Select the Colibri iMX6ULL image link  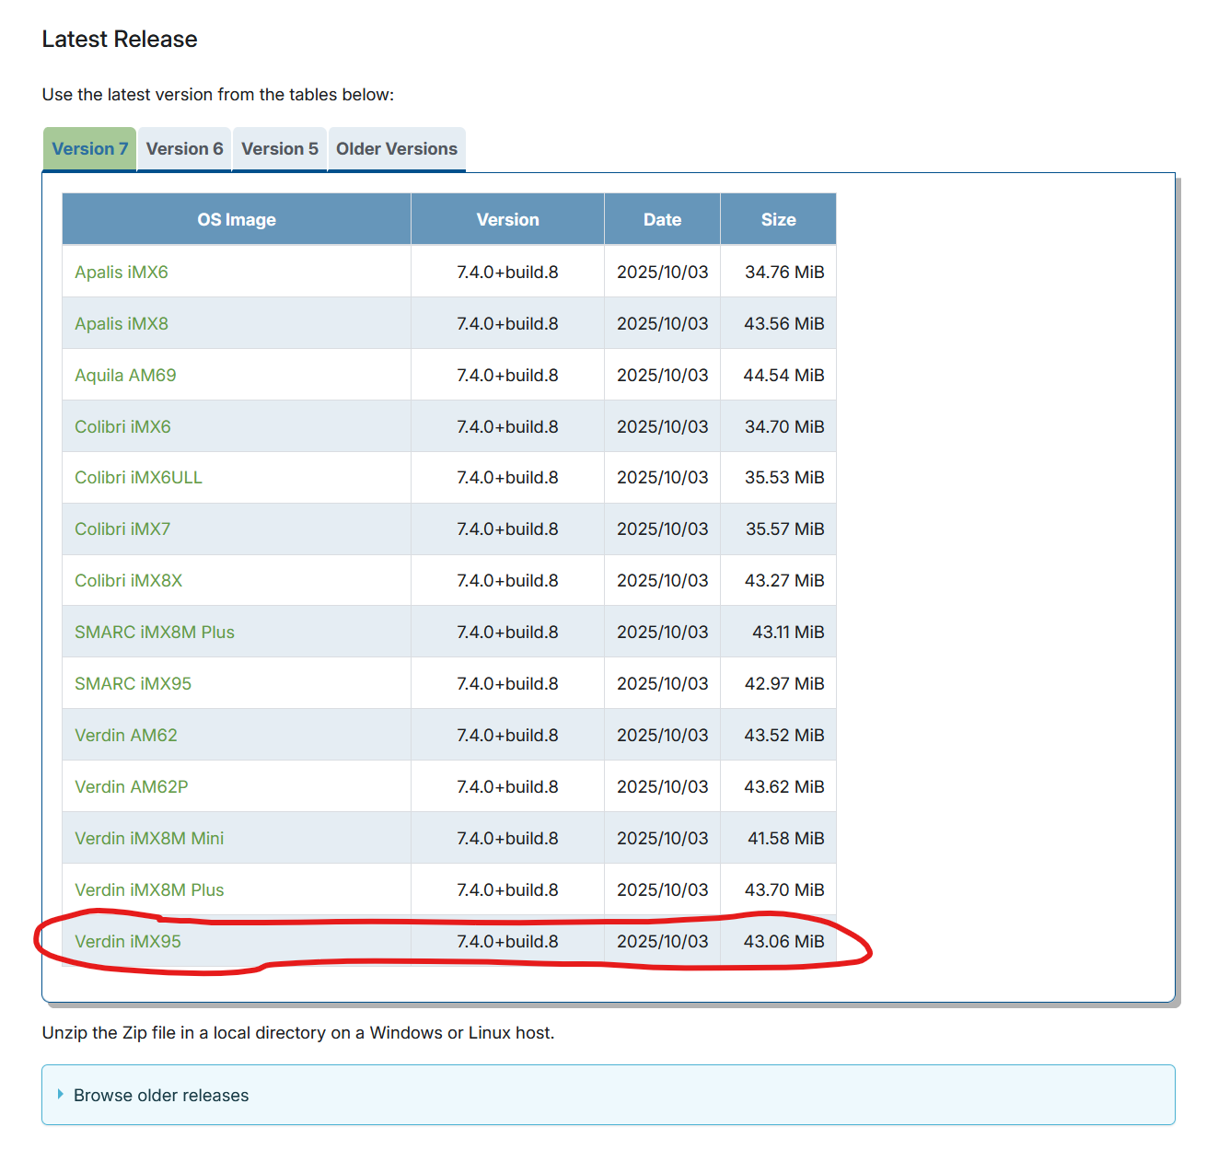(x=138, y=477)
